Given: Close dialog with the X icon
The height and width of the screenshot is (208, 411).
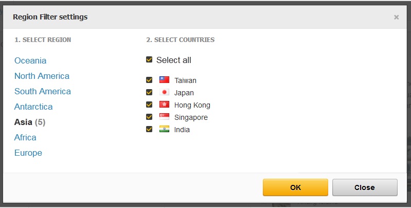Looking at the screenshot, I should point(396,17).
